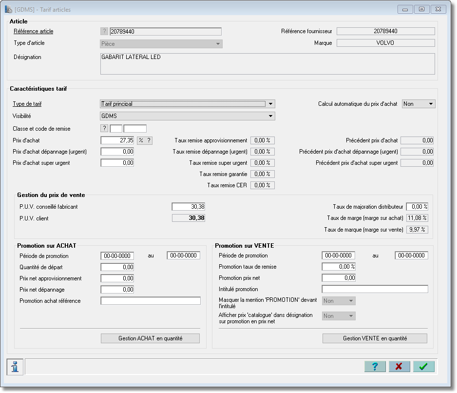Click Taux de majoration distributeur field

pos(417,207)
